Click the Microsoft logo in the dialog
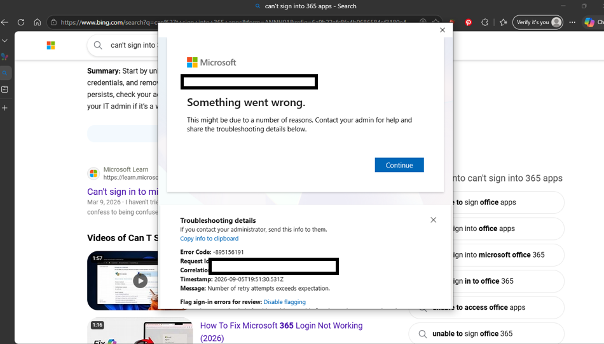 [x=212, y=62]
